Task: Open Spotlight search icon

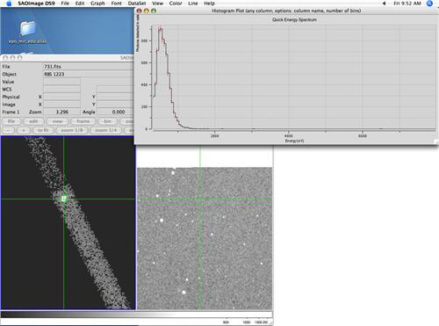Action: coord(429,4)
